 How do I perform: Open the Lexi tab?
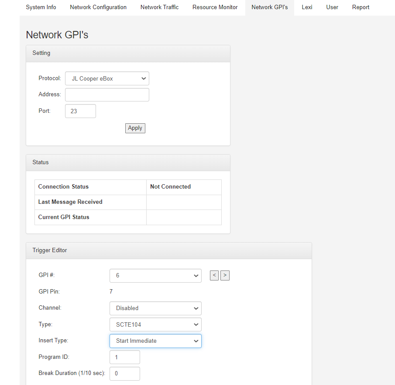(x=307, y=7)
